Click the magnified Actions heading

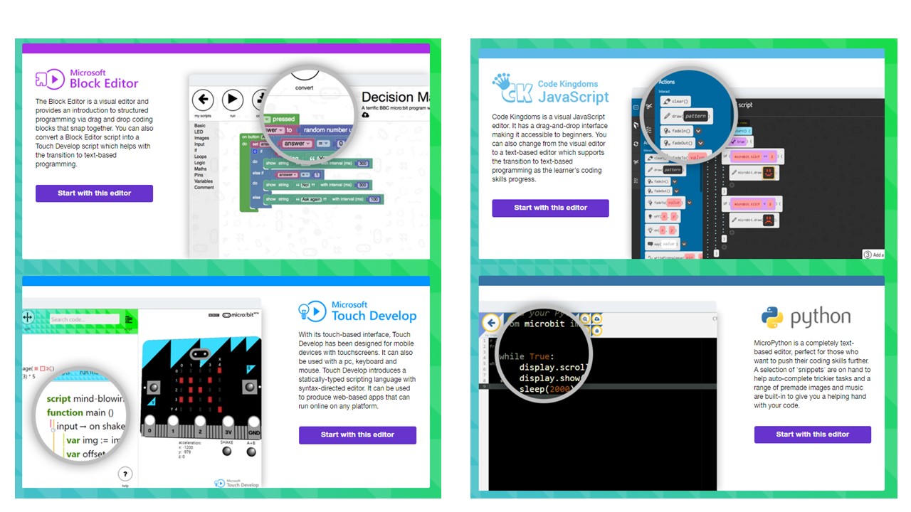click(667, 82)
